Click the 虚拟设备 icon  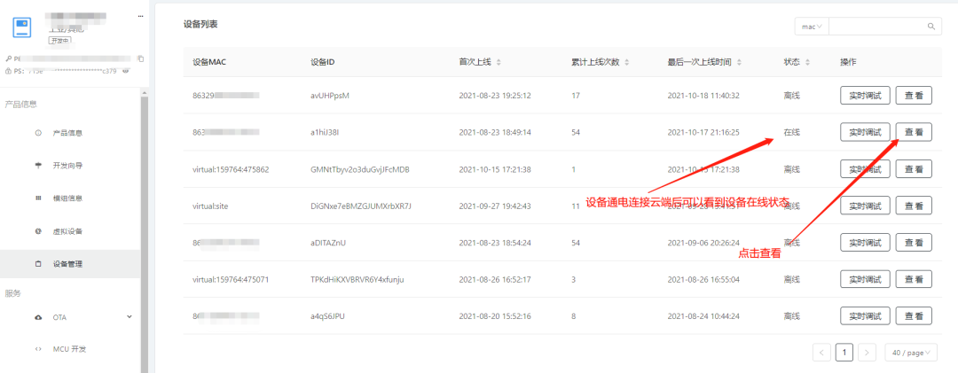pyautogui.click(x=38, y=231)
